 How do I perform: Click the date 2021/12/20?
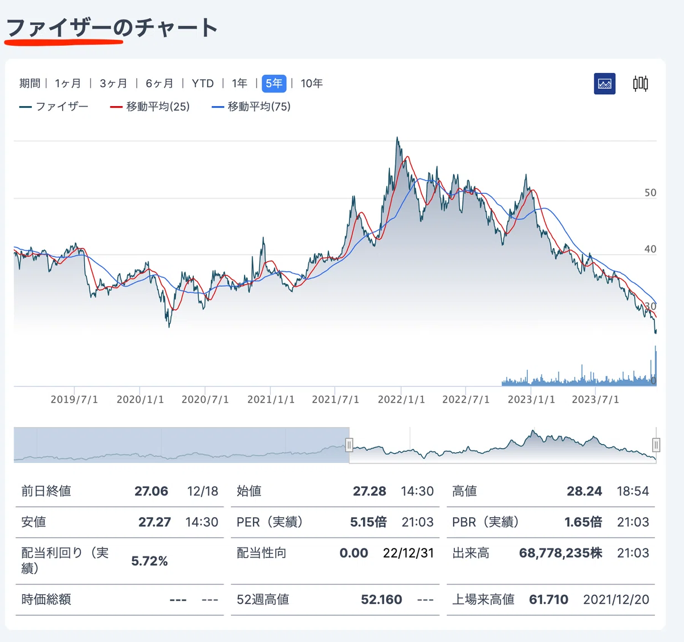[616, 600]
